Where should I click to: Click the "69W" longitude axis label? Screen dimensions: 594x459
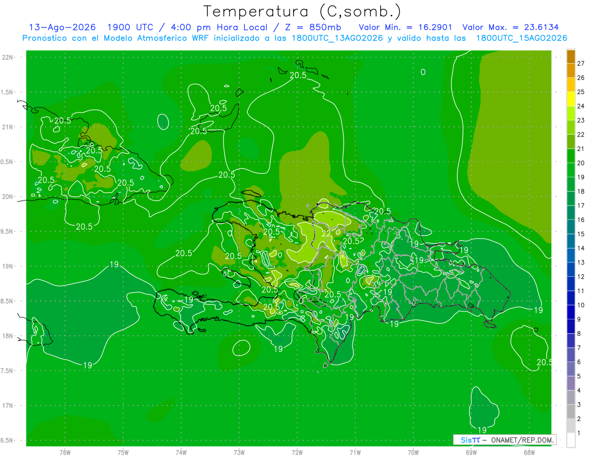(x=471, y=452)
